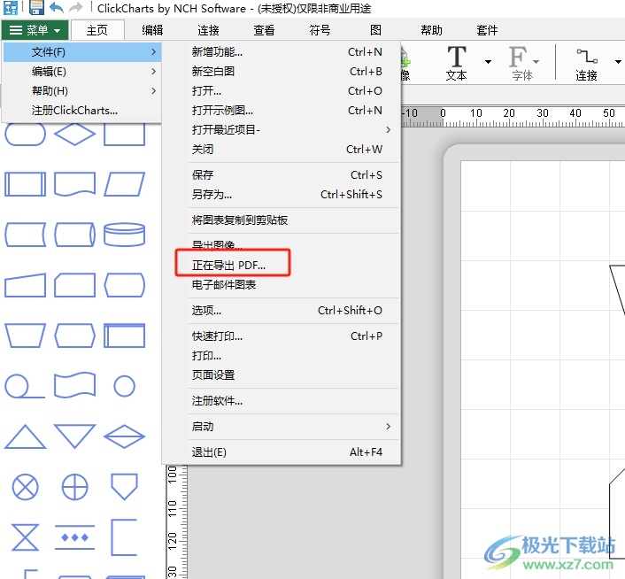Screen dimensions: 625x579
Task: Click the save icon in title bar
Action: click(x=36, y=7)
